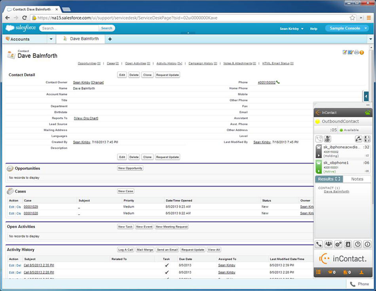The height and width of the screenshot is (291, 376).
Task: Click the phone icon next to 4005150002
Action: tap(278, 82)
